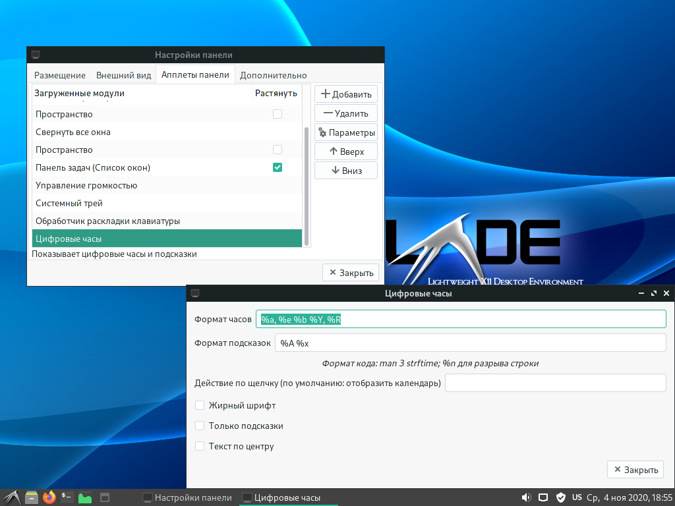Open the green system monitor icon
Viewport: 675px width, 506px height.
tap(85, 497)
